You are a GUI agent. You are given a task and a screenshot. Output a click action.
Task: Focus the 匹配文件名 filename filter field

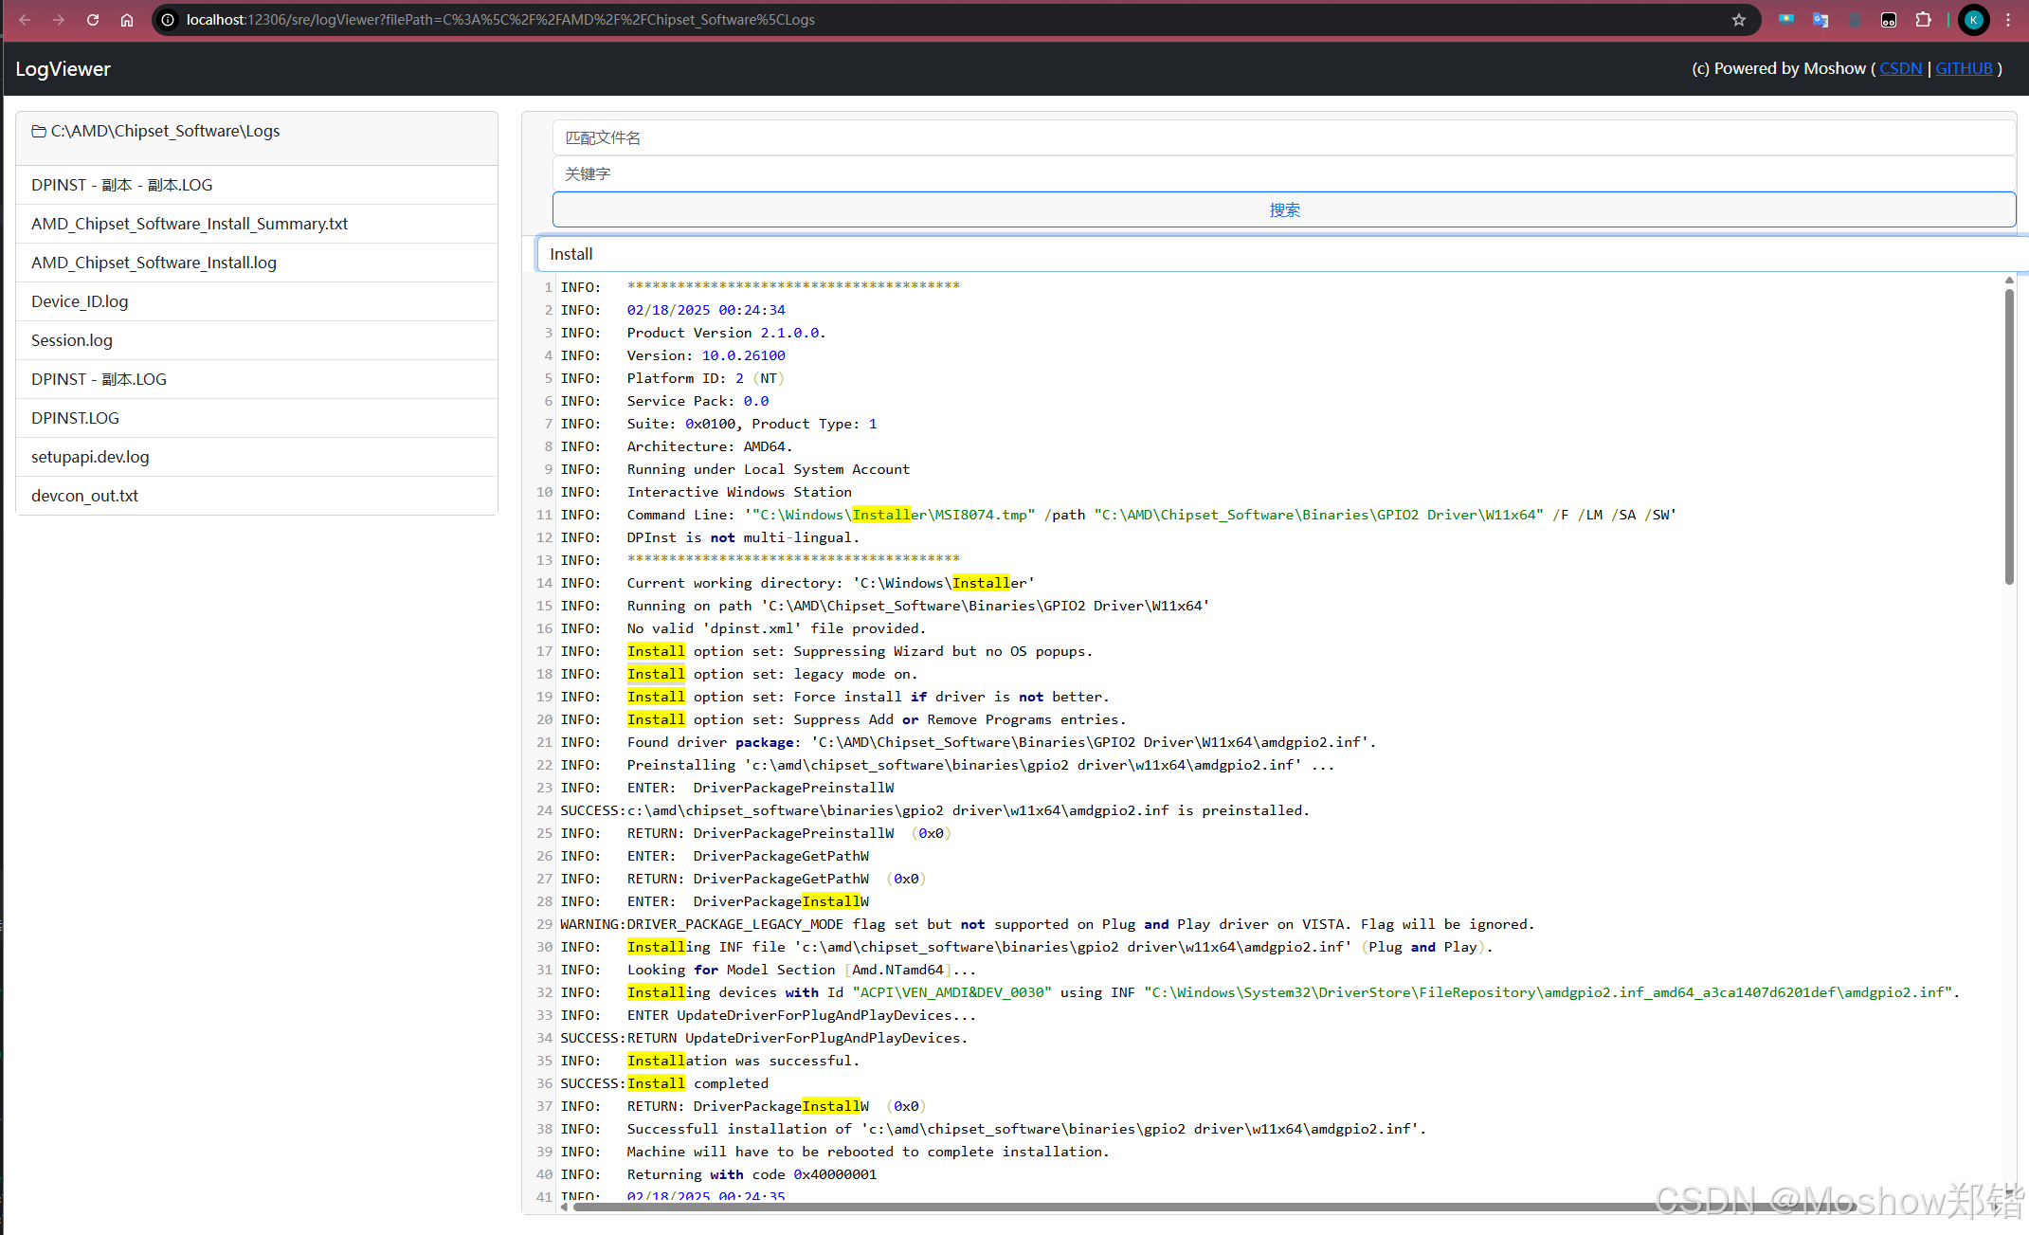(1284, 137)
